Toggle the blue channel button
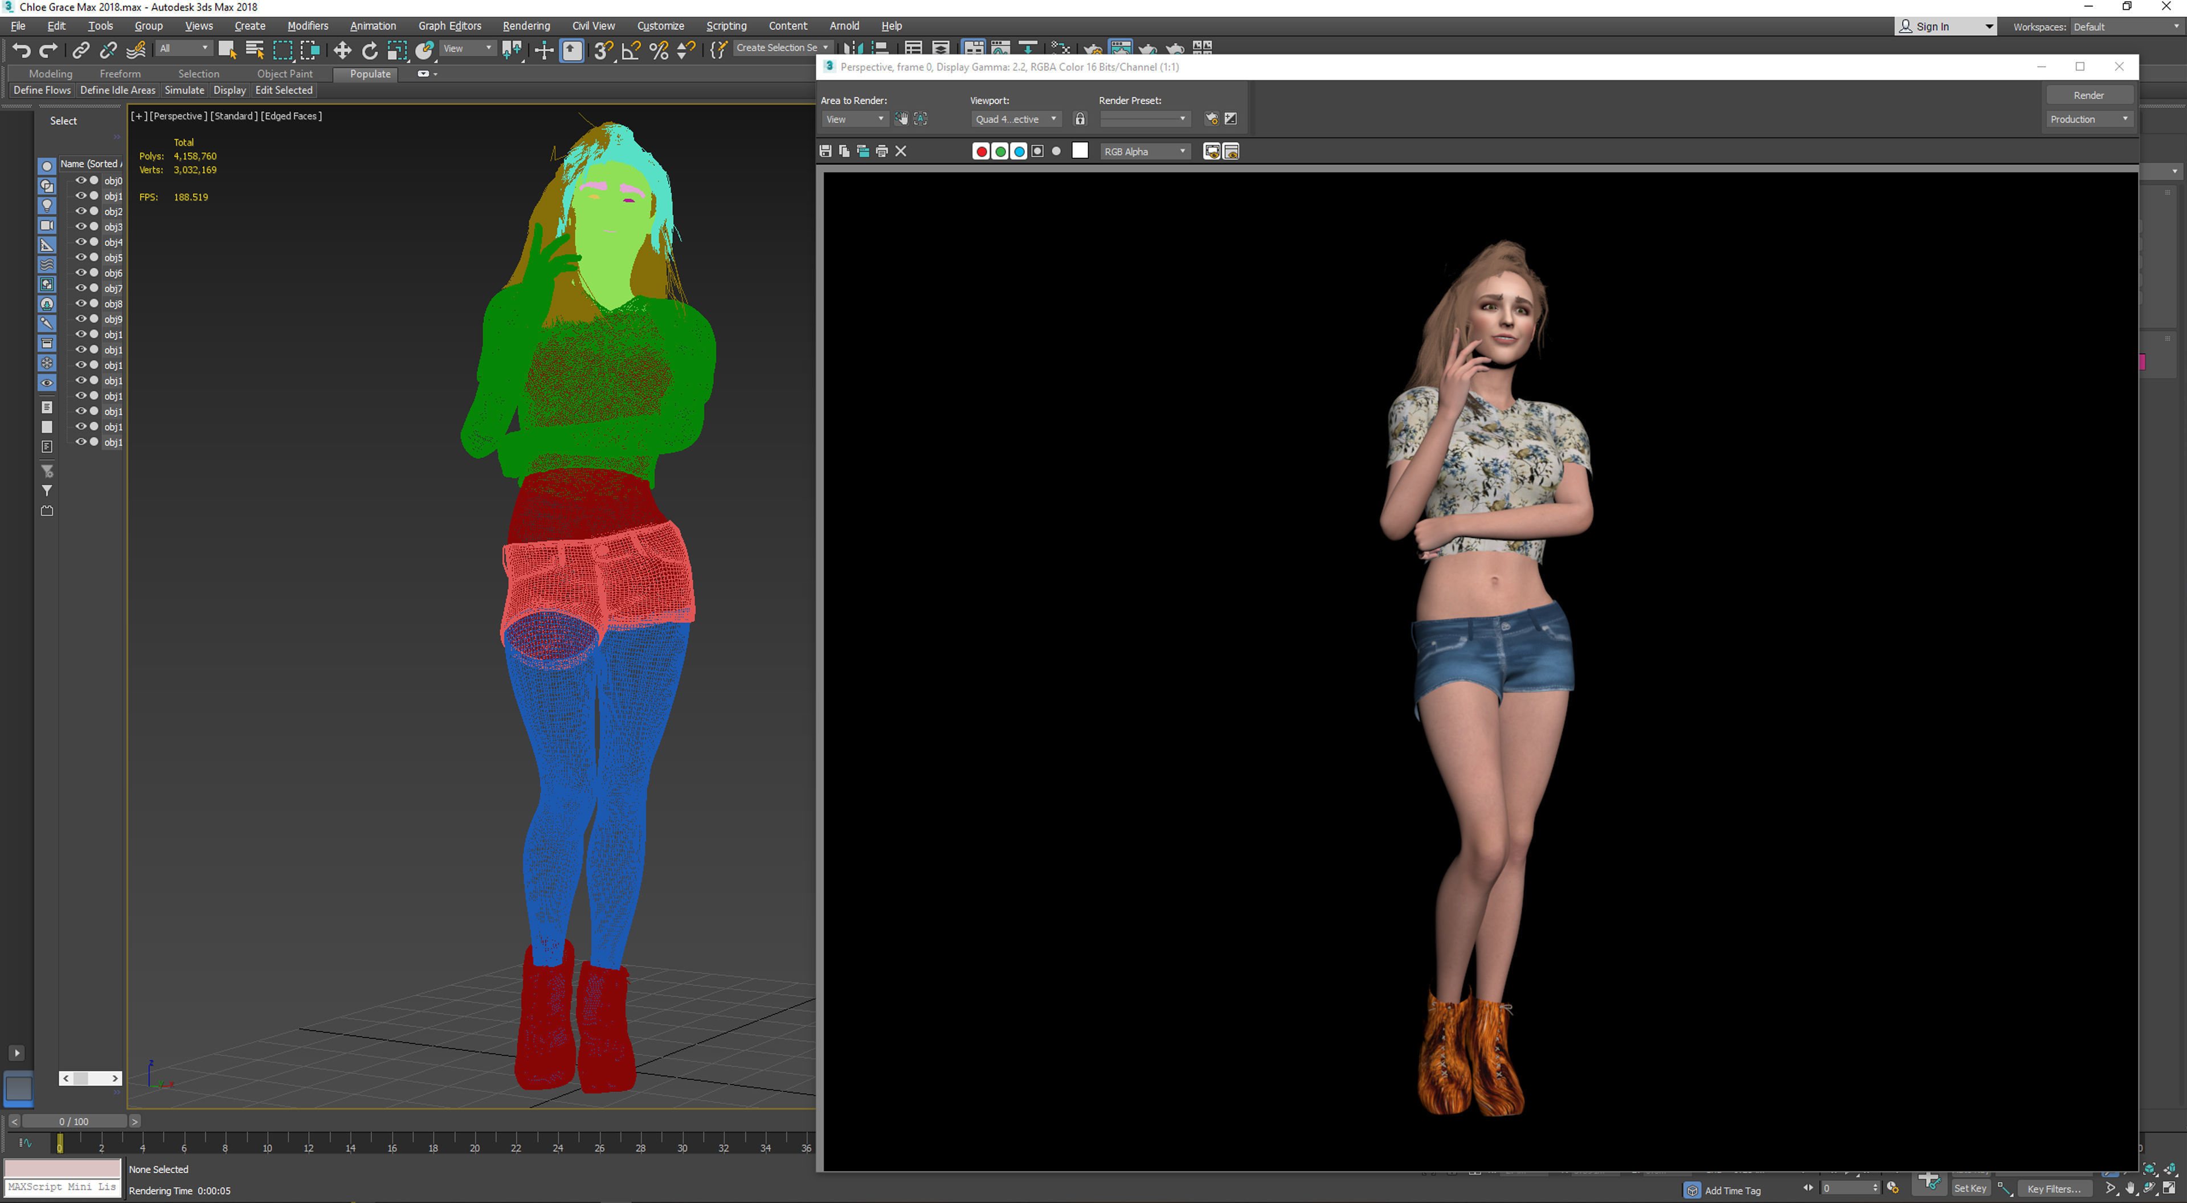The width and height of the screenshot is (2187, 1203). (1019, 151)
